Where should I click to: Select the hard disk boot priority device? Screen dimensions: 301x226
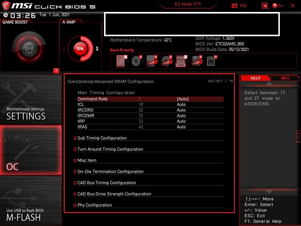[x=121, y=61]
